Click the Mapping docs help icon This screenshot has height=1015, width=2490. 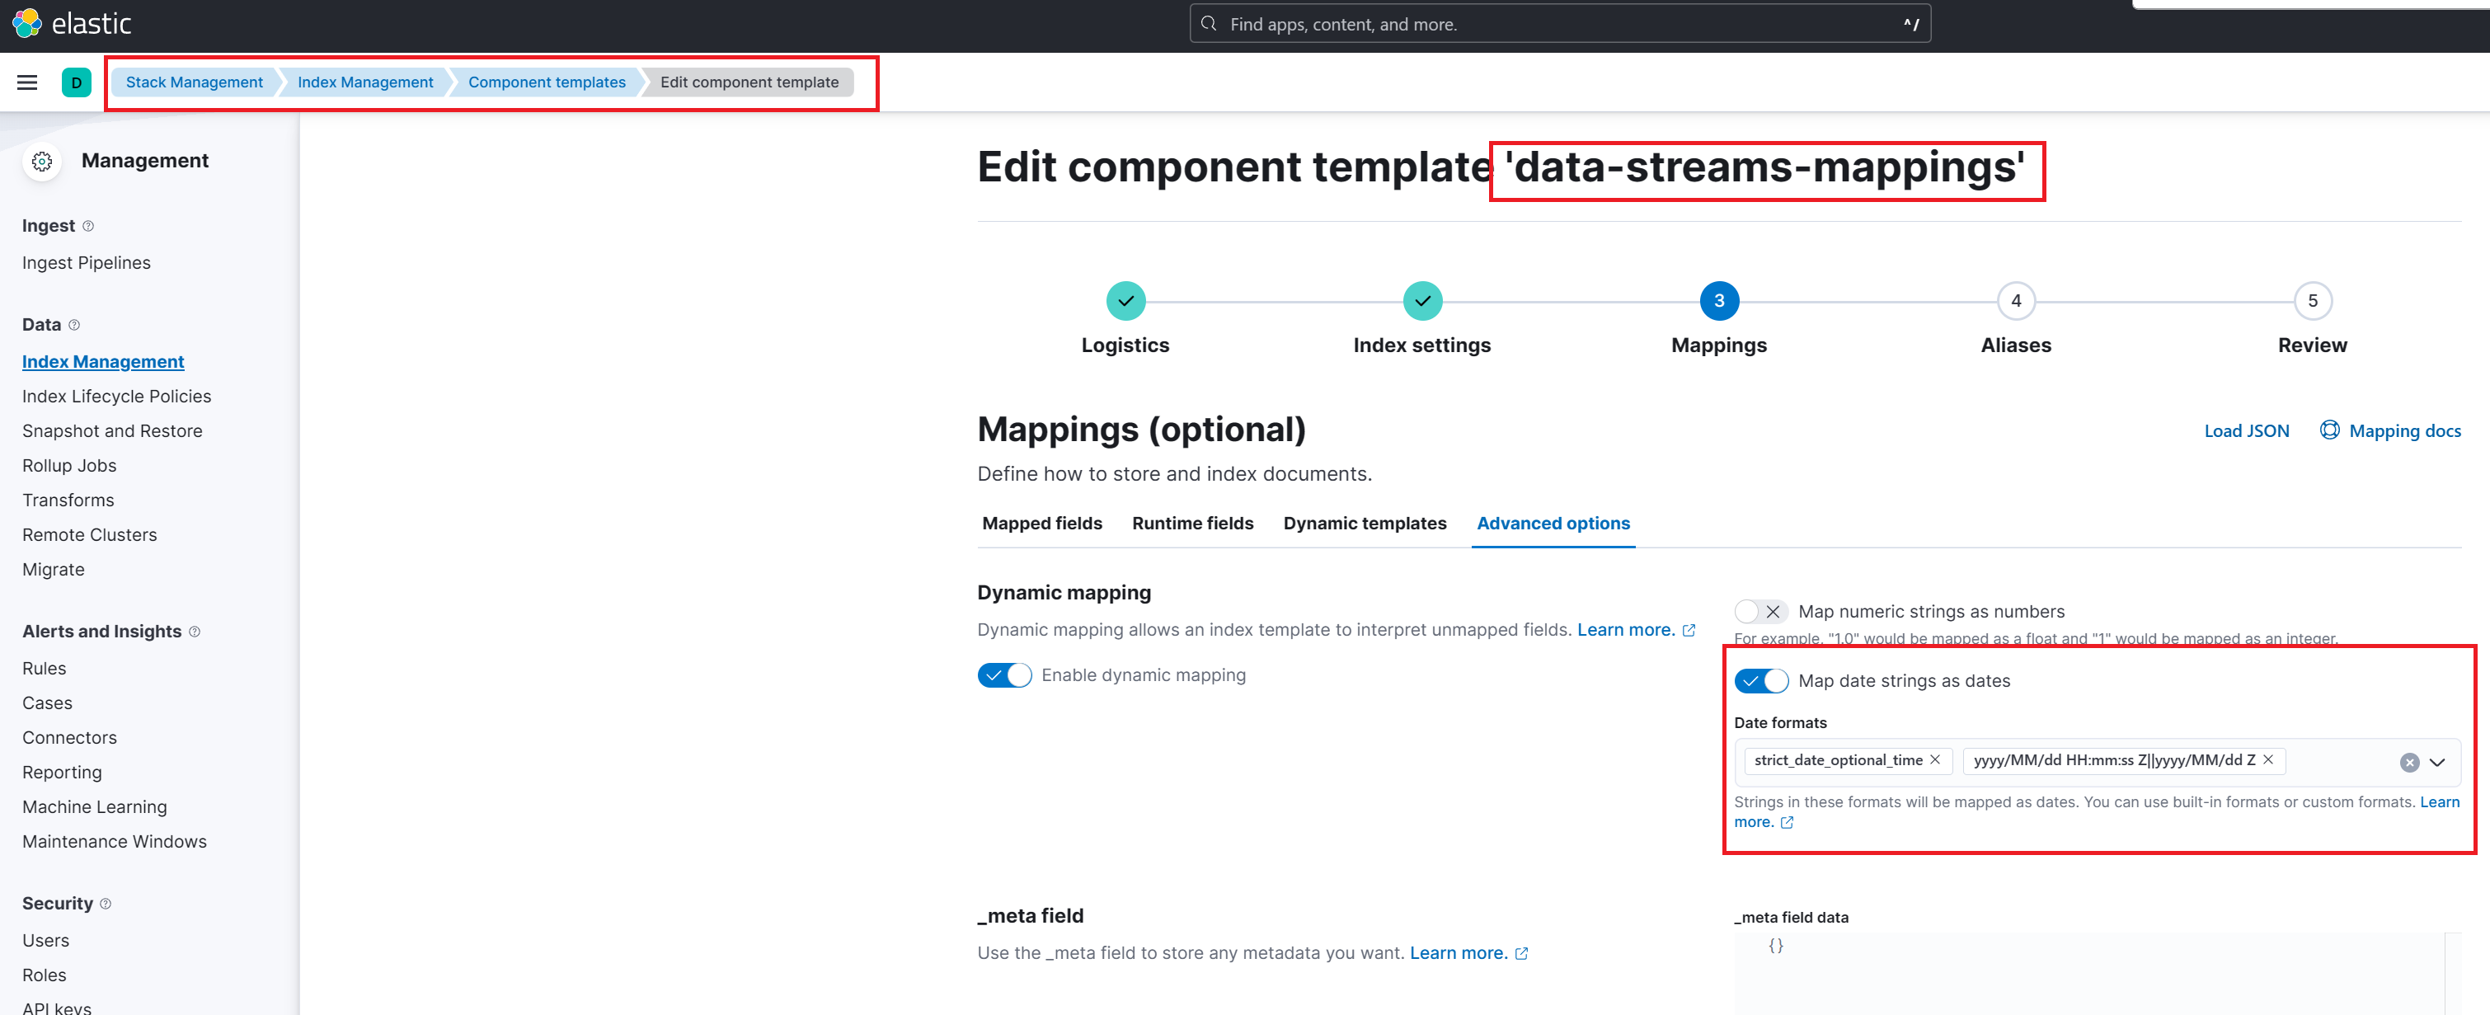point(2329,430)
